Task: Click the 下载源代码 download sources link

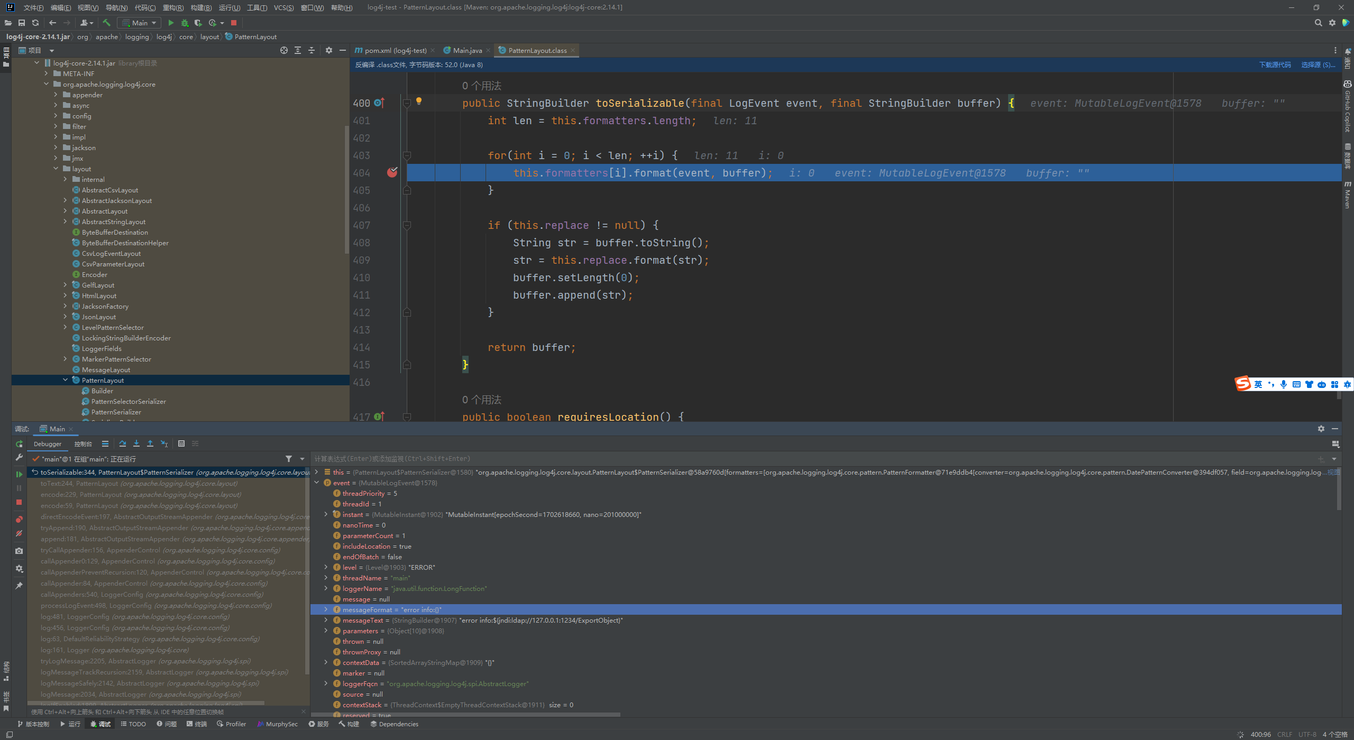Action: click(x=1275, y=64)
